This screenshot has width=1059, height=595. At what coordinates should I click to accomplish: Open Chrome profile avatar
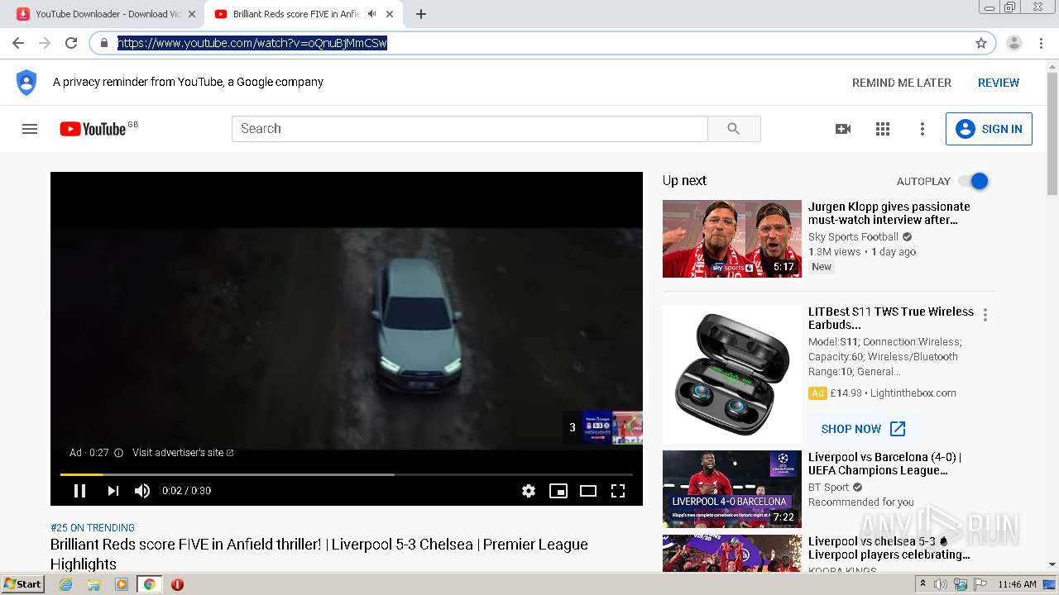[1014, 43]
